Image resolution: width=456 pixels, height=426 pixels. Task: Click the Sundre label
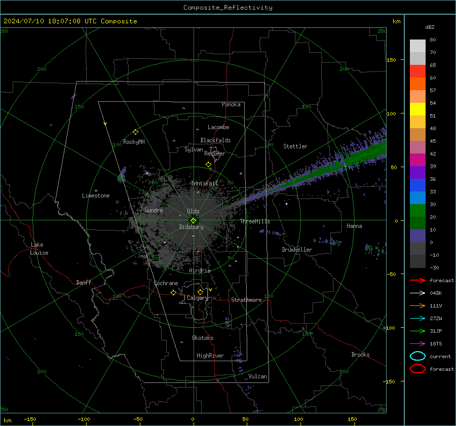(154, 210)
